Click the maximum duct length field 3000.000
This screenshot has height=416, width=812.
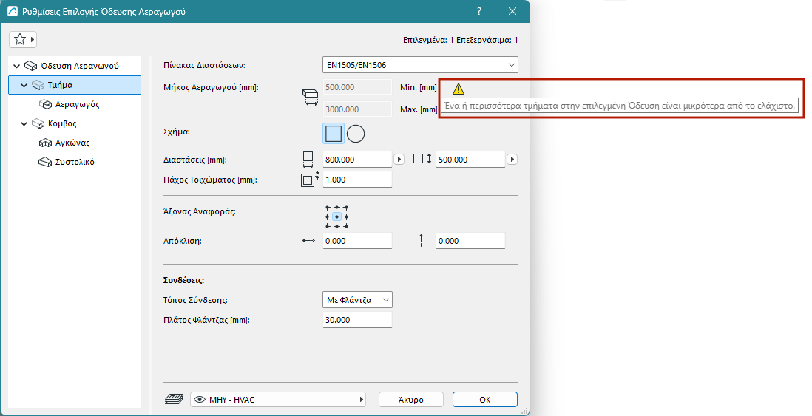click(x=357, y=109)
